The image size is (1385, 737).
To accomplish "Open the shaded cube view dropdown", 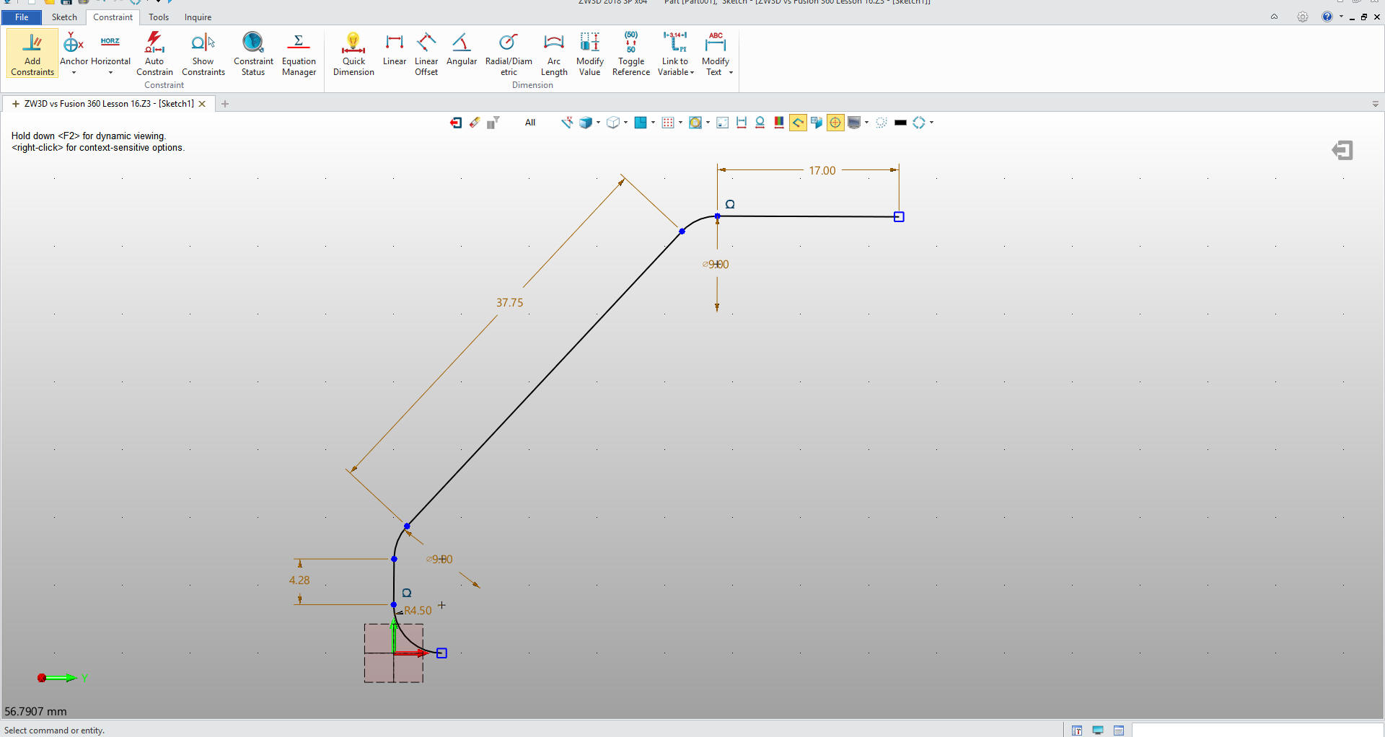I will point(598,123).
